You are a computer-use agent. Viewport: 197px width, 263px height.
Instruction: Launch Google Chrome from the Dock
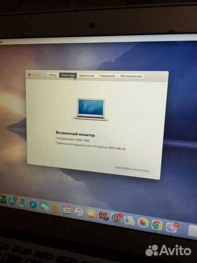click(x=157, y=225)
